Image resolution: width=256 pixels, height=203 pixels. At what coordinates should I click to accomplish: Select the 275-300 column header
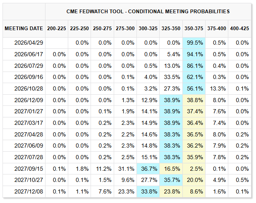[x=125, y=29]
